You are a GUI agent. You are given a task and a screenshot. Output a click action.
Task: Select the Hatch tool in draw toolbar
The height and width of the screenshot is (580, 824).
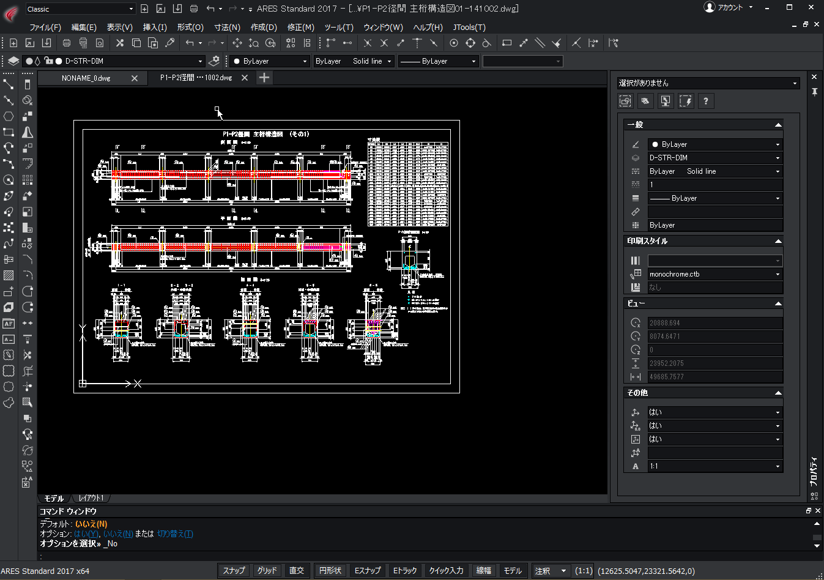(x=9, y=275)
